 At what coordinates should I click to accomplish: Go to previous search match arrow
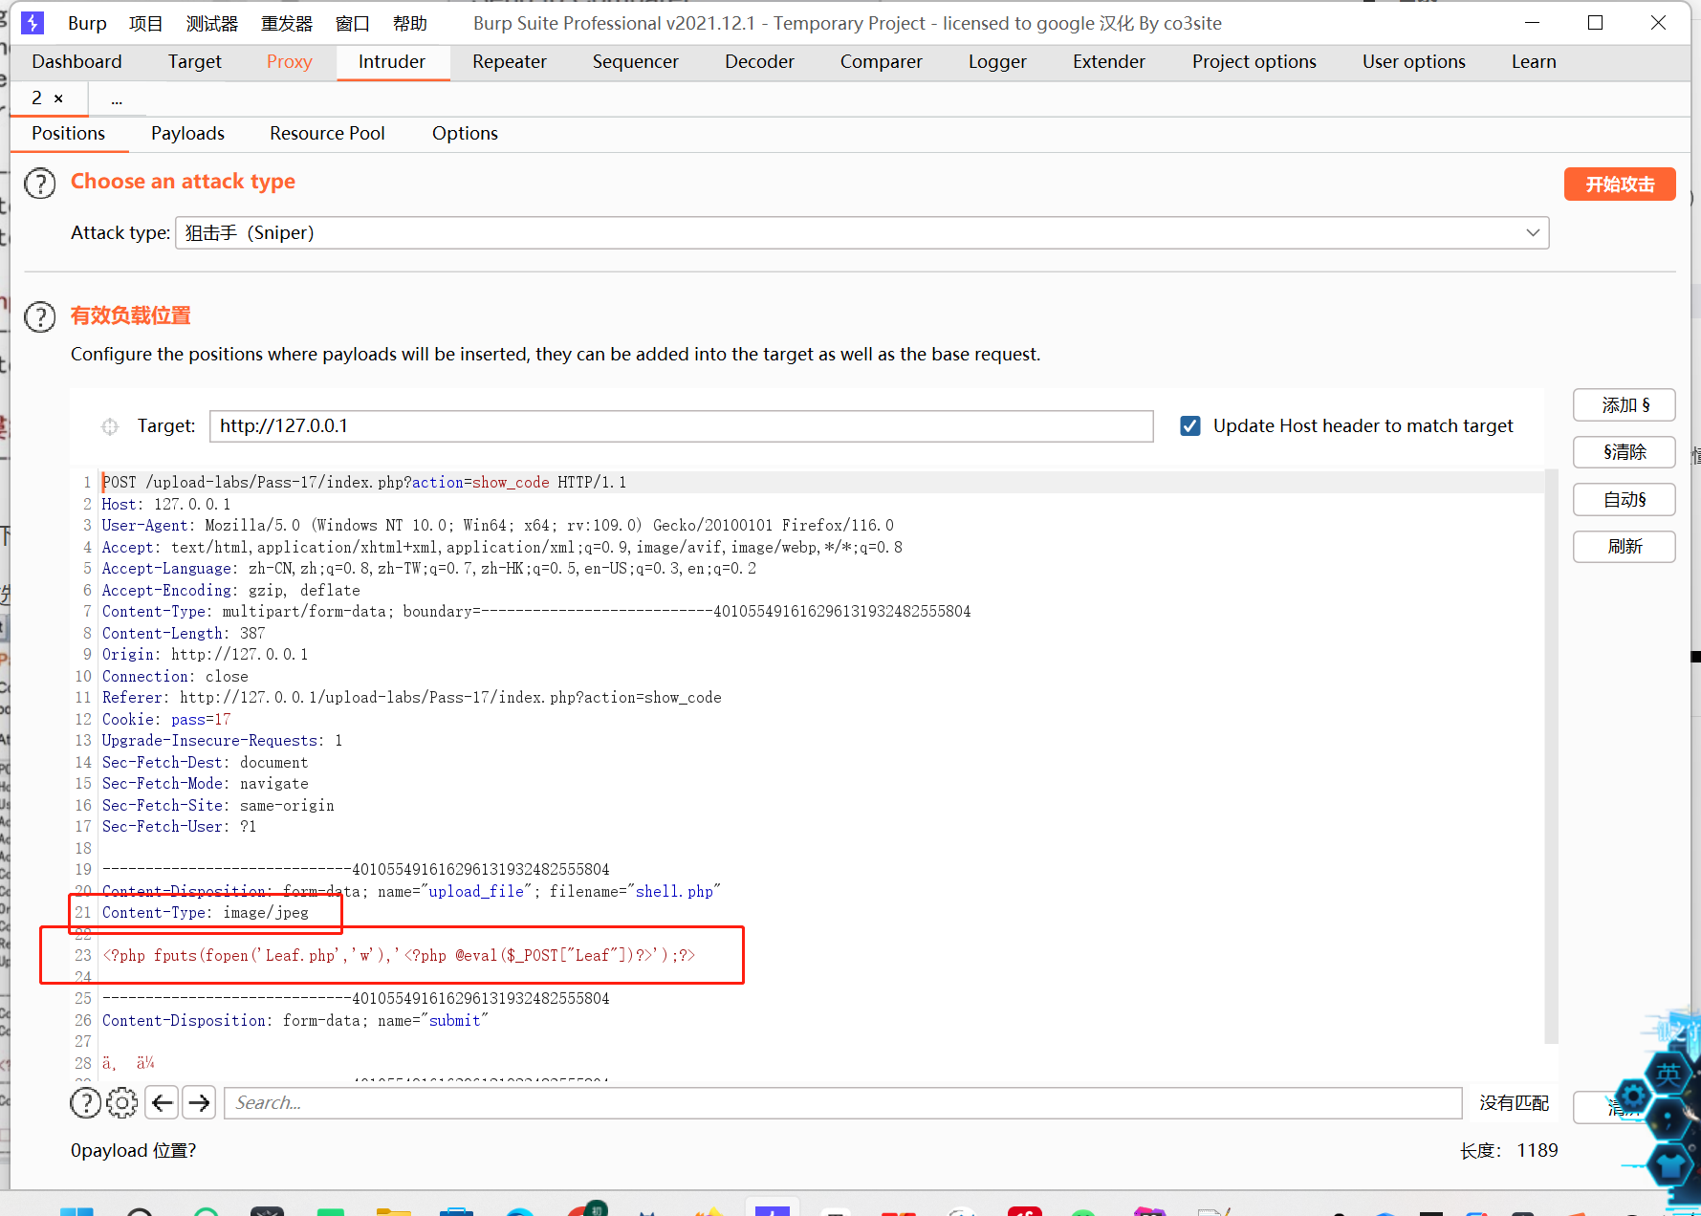coord(163,1103)
